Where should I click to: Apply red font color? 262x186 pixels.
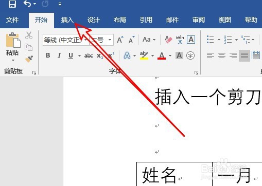pyautogui.click(x=162, y=55)
